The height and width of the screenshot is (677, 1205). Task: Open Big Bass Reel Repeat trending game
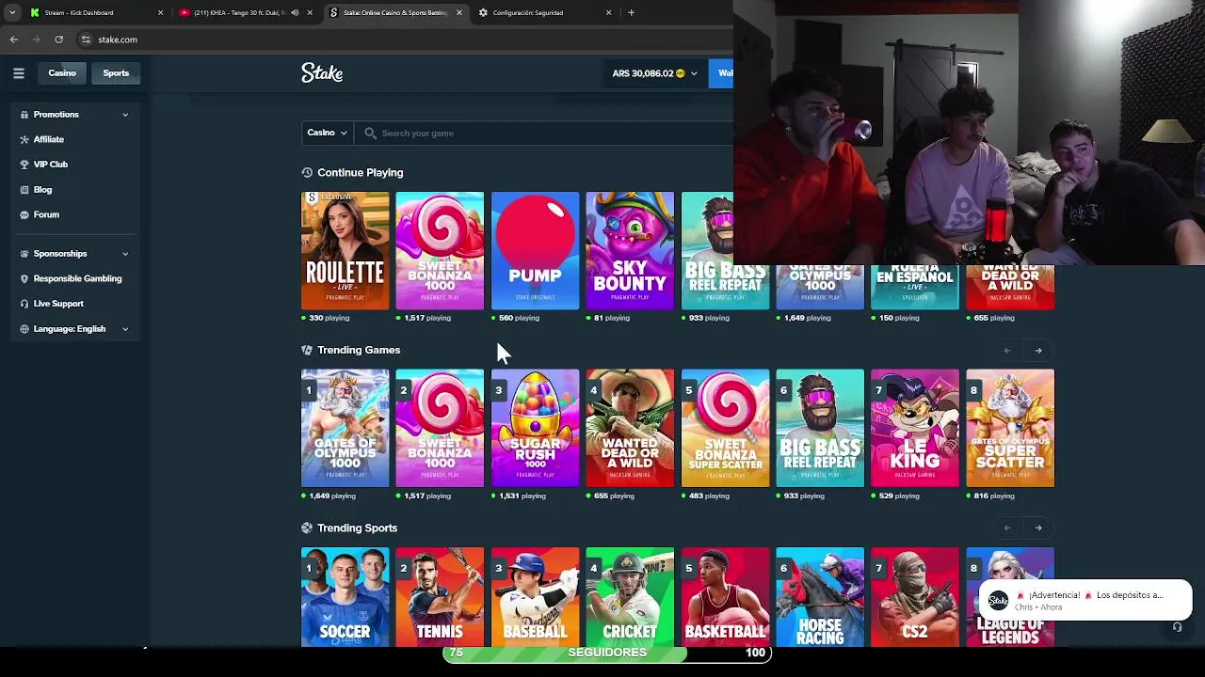[820, 429]
